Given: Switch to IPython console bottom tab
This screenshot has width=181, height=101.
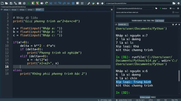Looking at the screenshot, I should click(145, 97).
